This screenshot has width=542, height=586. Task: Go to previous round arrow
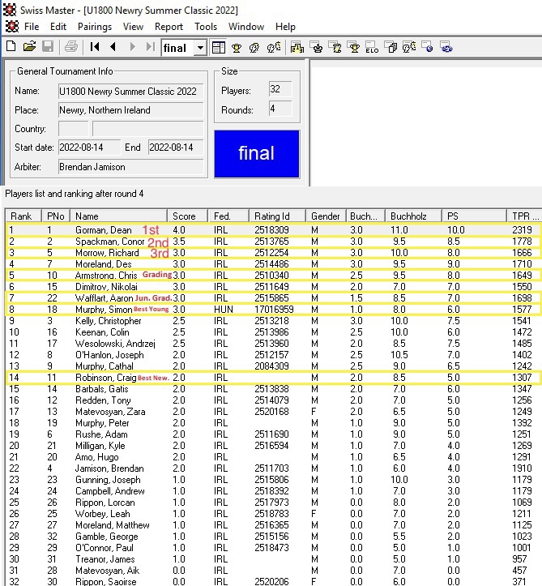113,48
